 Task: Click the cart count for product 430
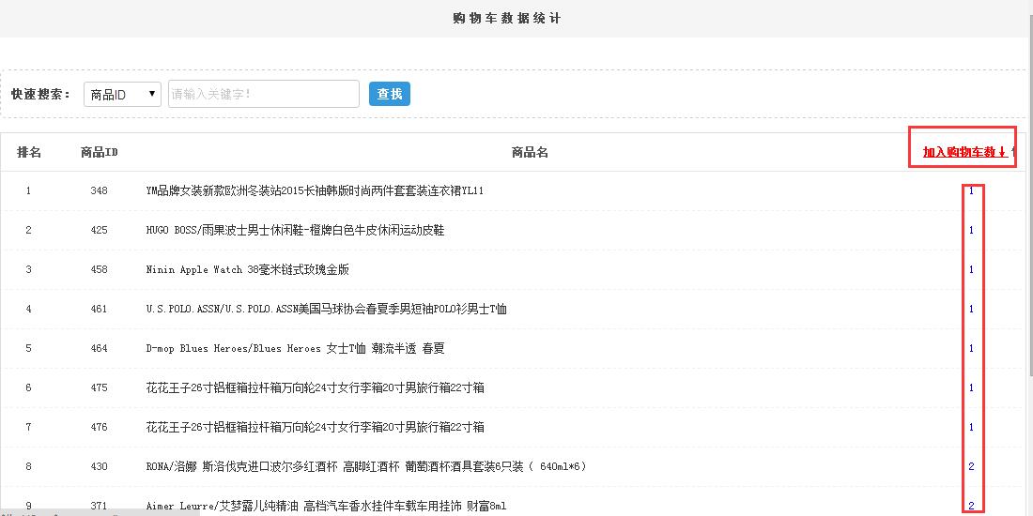click(971, 466)
